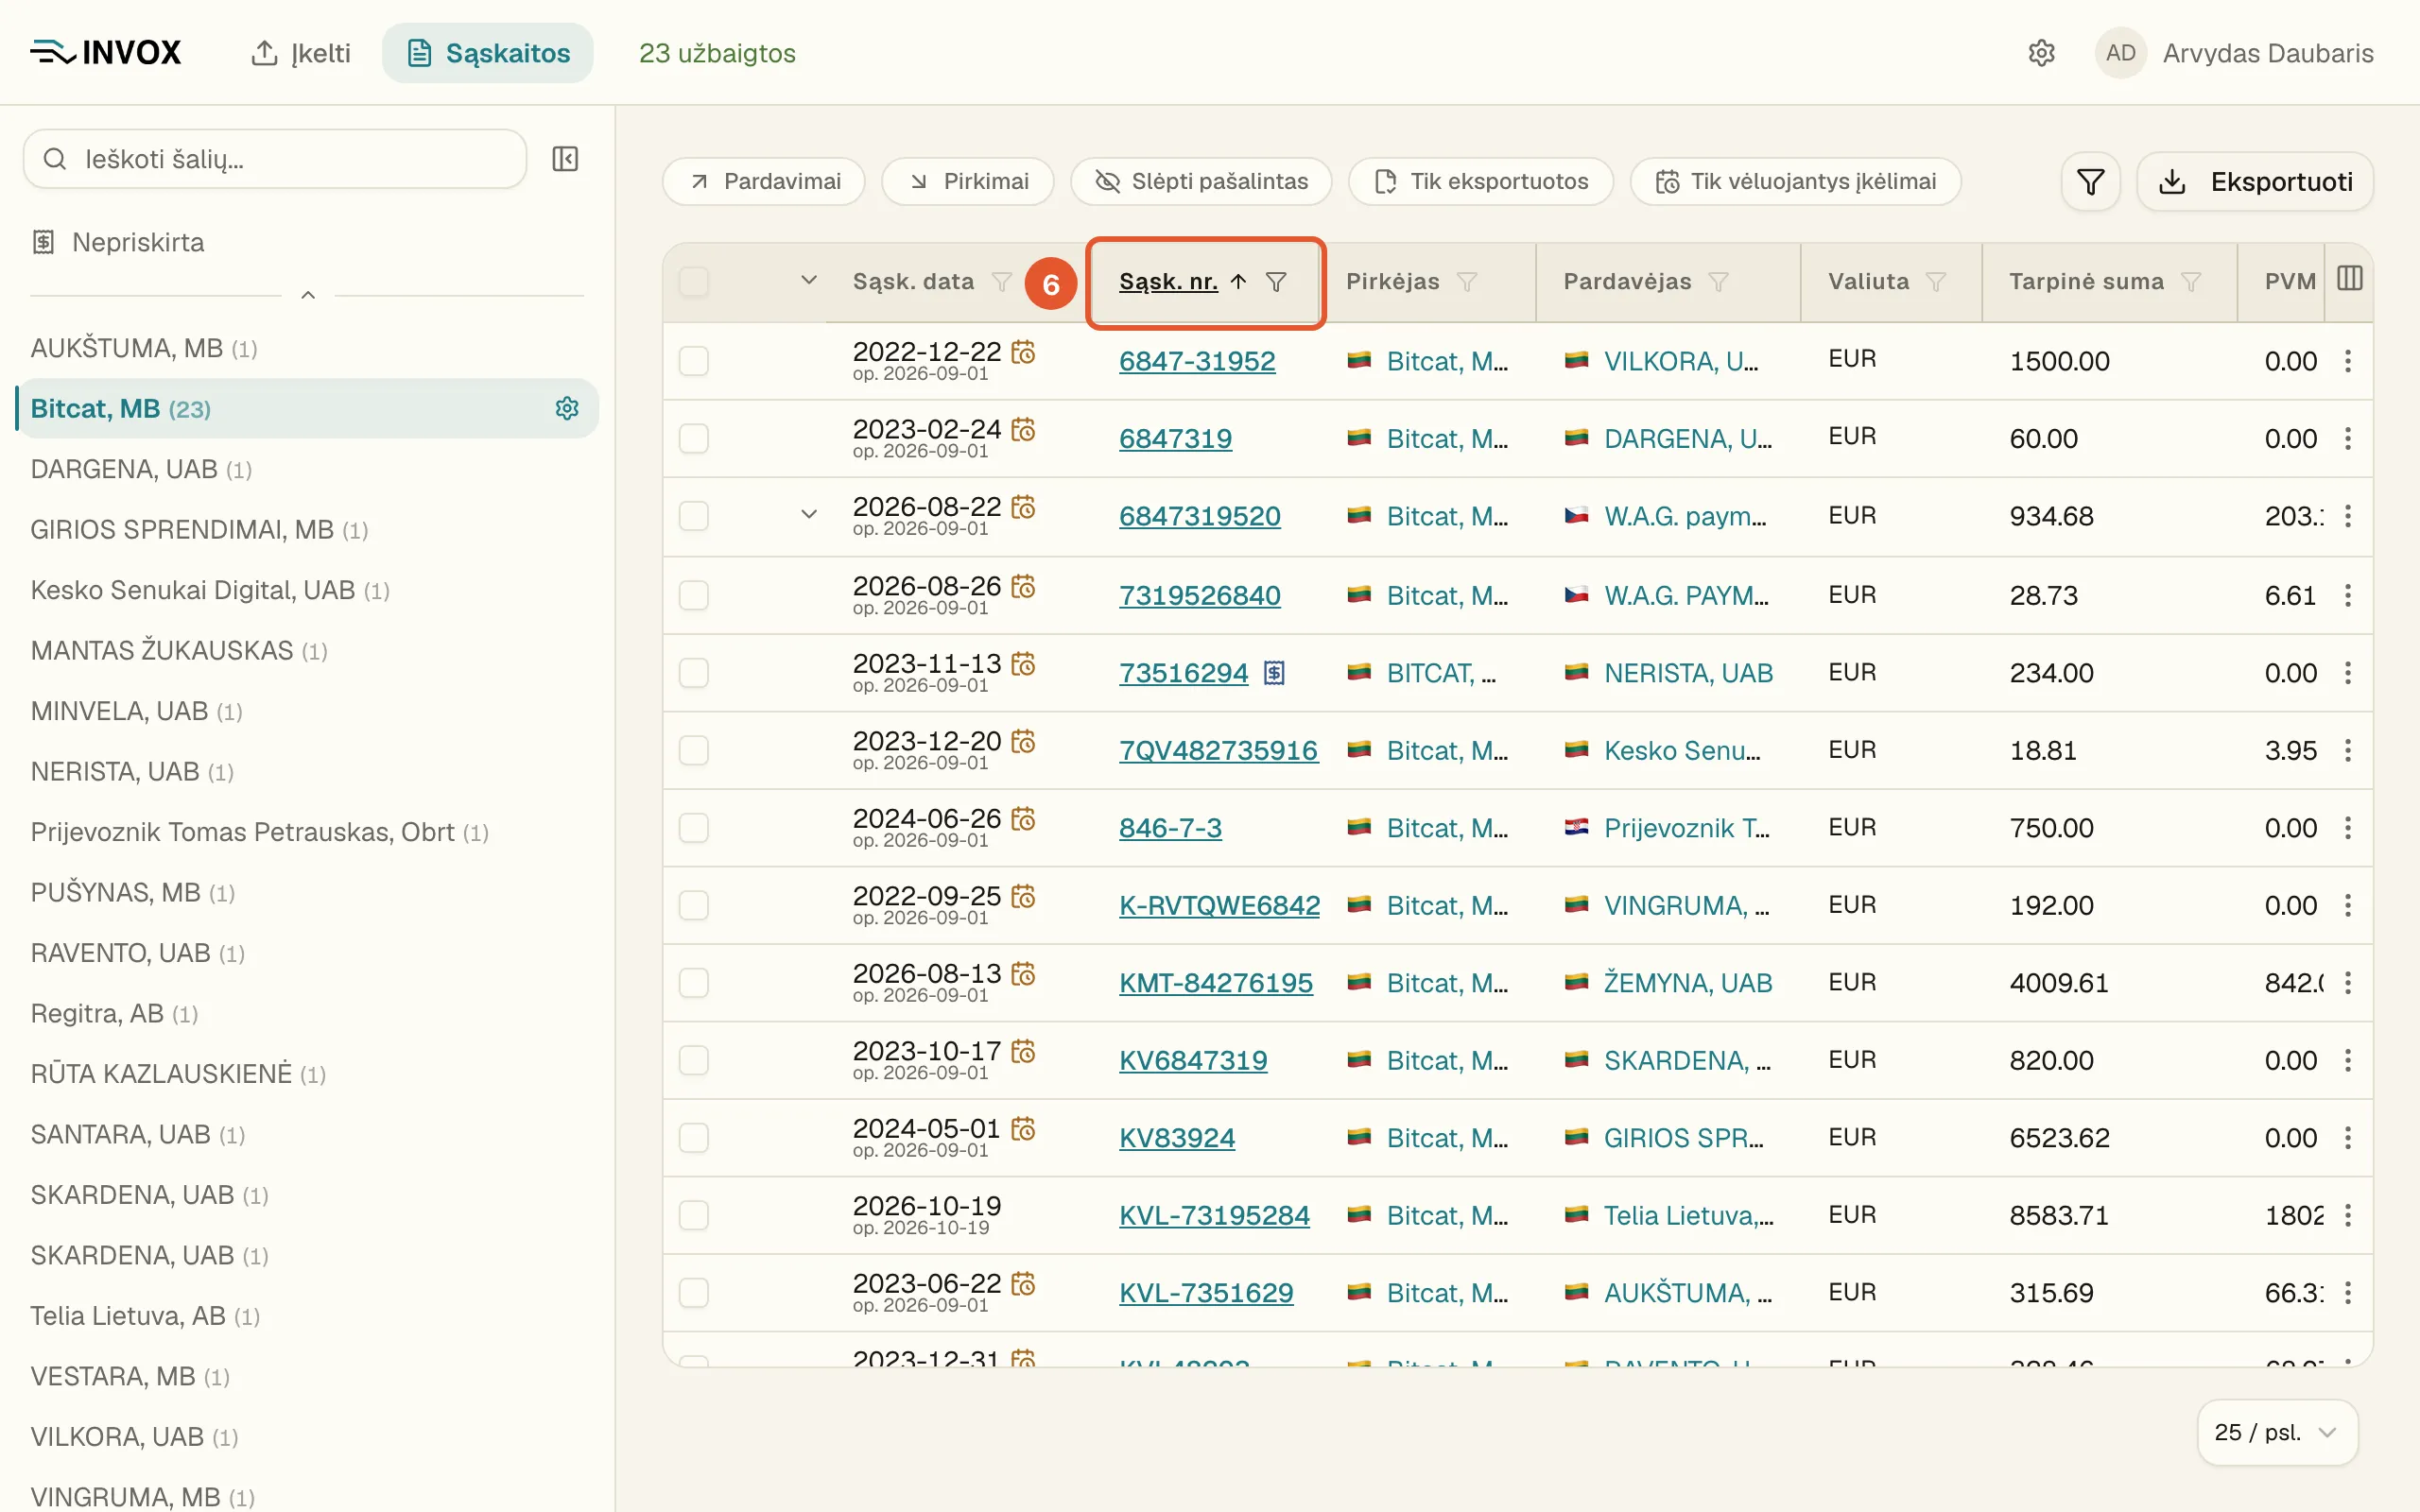Open Bitcat, MB settings gear

click(x=567, y=408)
